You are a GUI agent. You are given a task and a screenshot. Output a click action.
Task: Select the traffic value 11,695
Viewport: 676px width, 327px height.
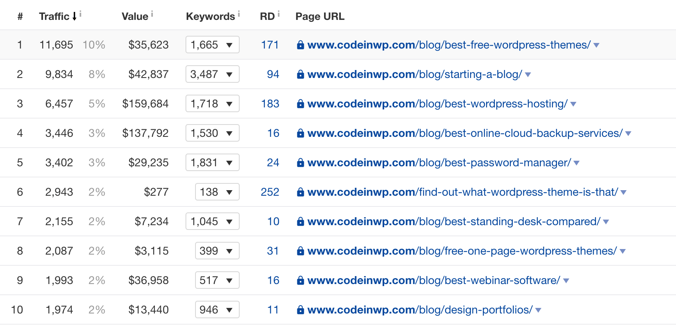56,45
